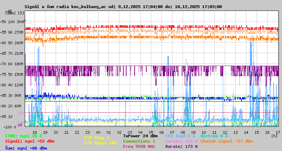Click the [dBm] unit label at axis top
The image size is (282, 151).
[x=10, y=13]
